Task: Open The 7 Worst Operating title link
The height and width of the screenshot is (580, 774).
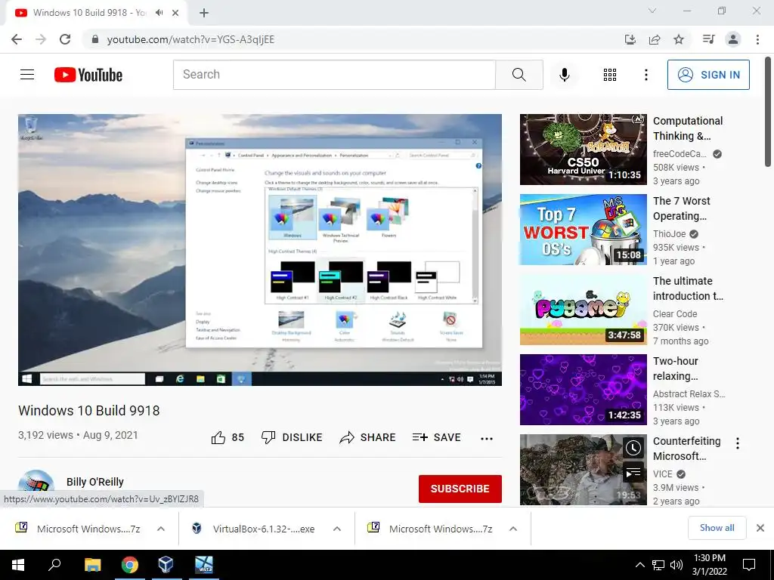Action: tap(681, 208)
